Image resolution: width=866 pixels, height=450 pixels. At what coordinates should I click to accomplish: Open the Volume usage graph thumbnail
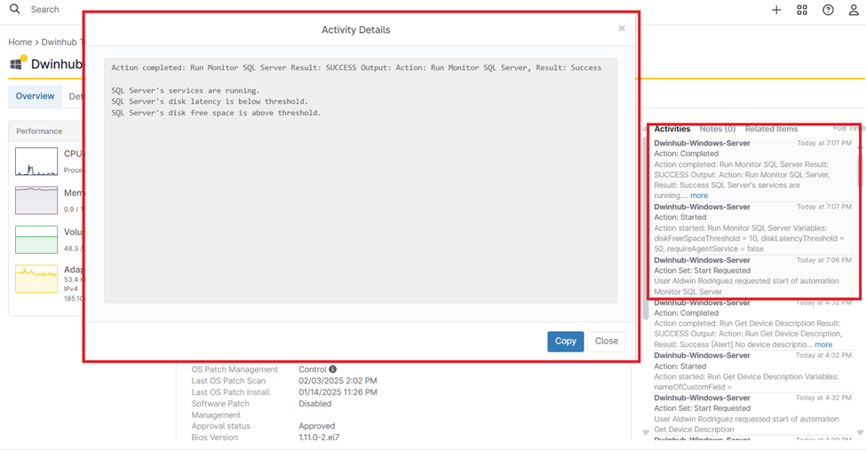[36, 239]
